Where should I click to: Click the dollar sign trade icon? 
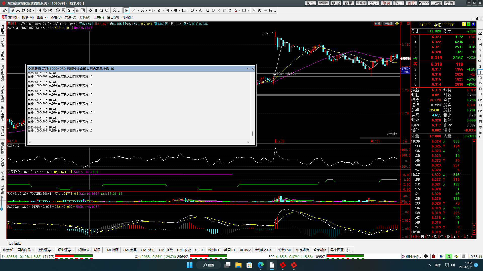69,10
